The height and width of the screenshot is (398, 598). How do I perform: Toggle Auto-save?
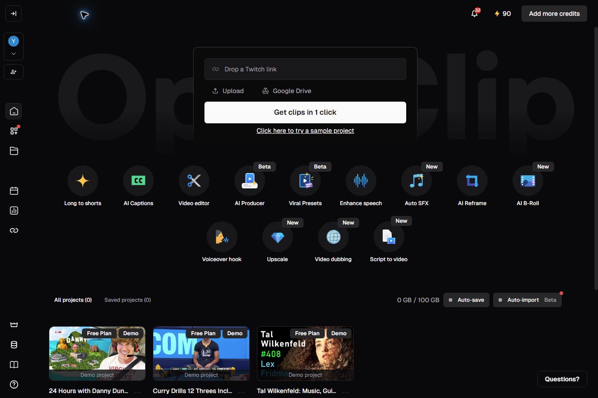pos(466,300)
